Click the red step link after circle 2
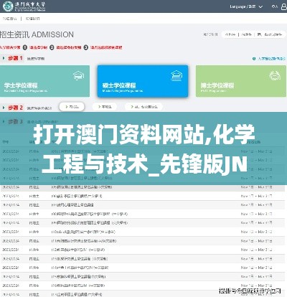287x297 pixels. coord(69,47)
